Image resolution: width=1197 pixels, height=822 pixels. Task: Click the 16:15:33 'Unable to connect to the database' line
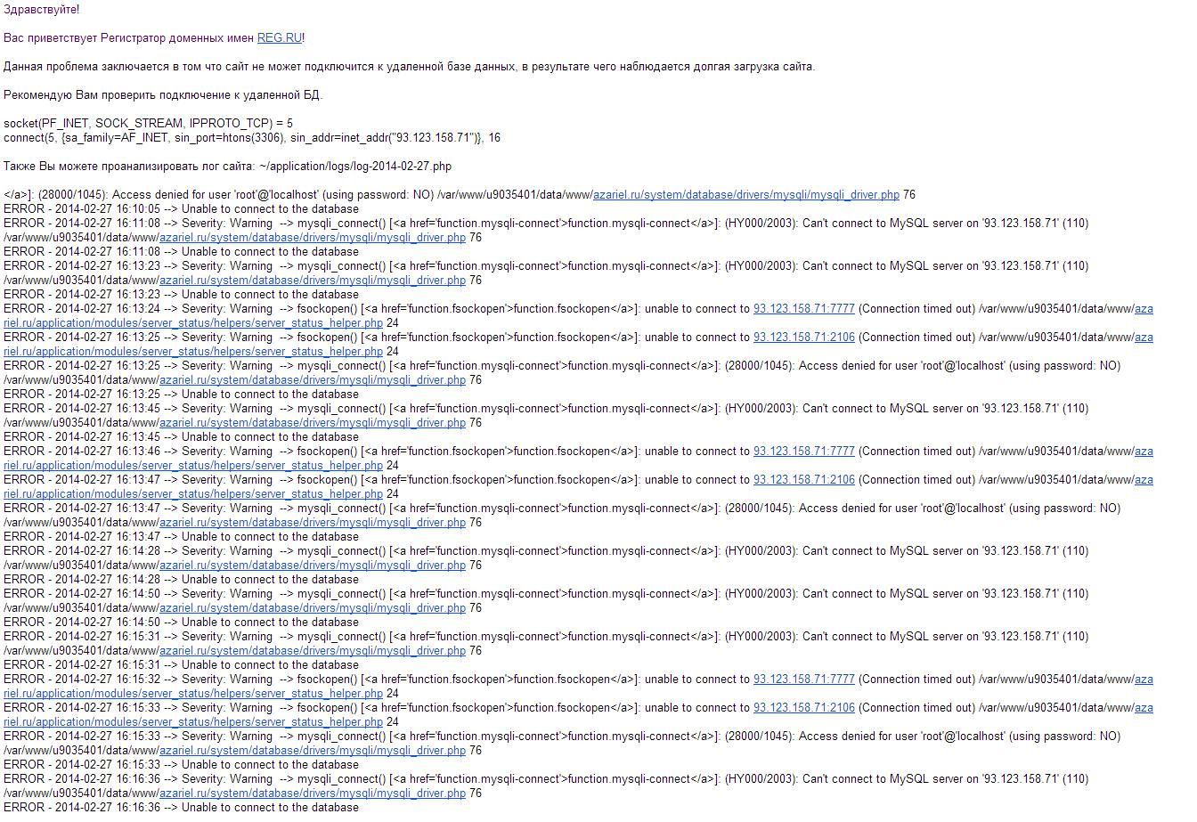click(x=181, y=765)
